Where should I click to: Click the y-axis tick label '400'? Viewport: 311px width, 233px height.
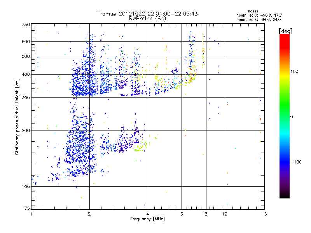[26, 75]
